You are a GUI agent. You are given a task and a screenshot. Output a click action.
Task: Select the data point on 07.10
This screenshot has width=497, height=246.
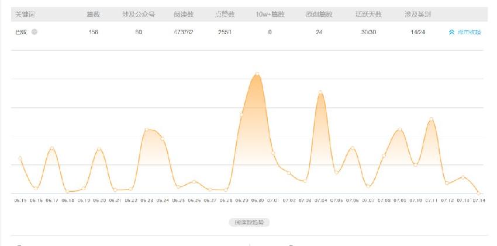click(x=416, y=165)
